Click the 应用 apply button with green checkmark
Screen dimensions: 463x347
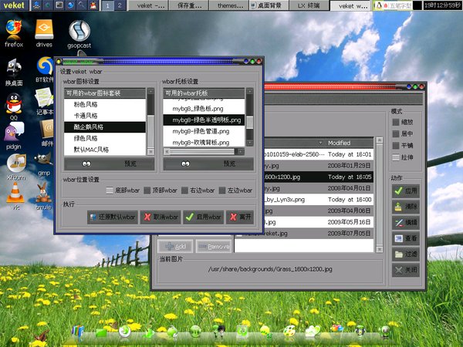pos(406,190)
